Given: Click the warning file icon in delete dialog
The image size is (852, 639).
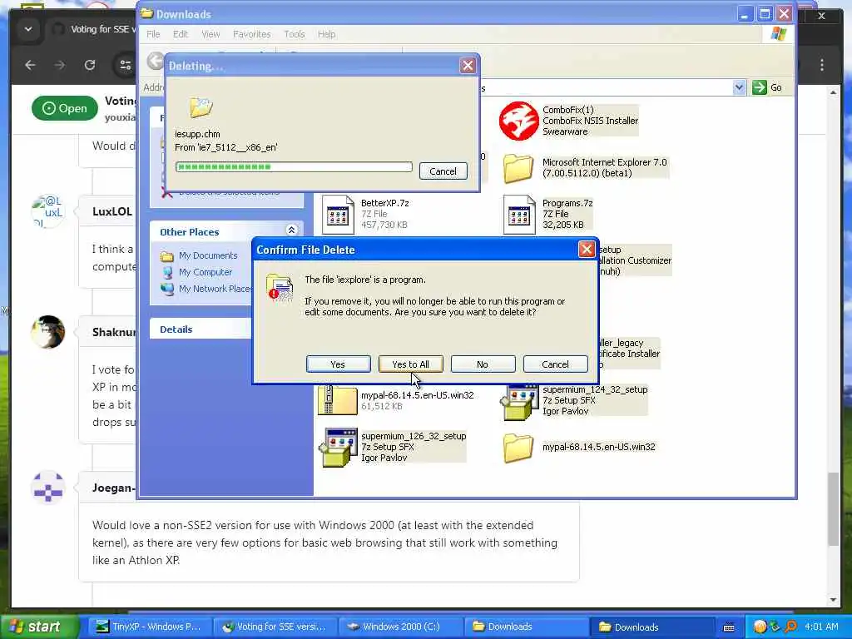Looking at the screenshot, I should 280,288.
